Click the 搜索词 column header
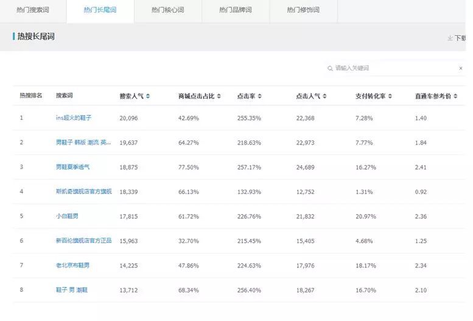473x321 pixels. point(65,95)
